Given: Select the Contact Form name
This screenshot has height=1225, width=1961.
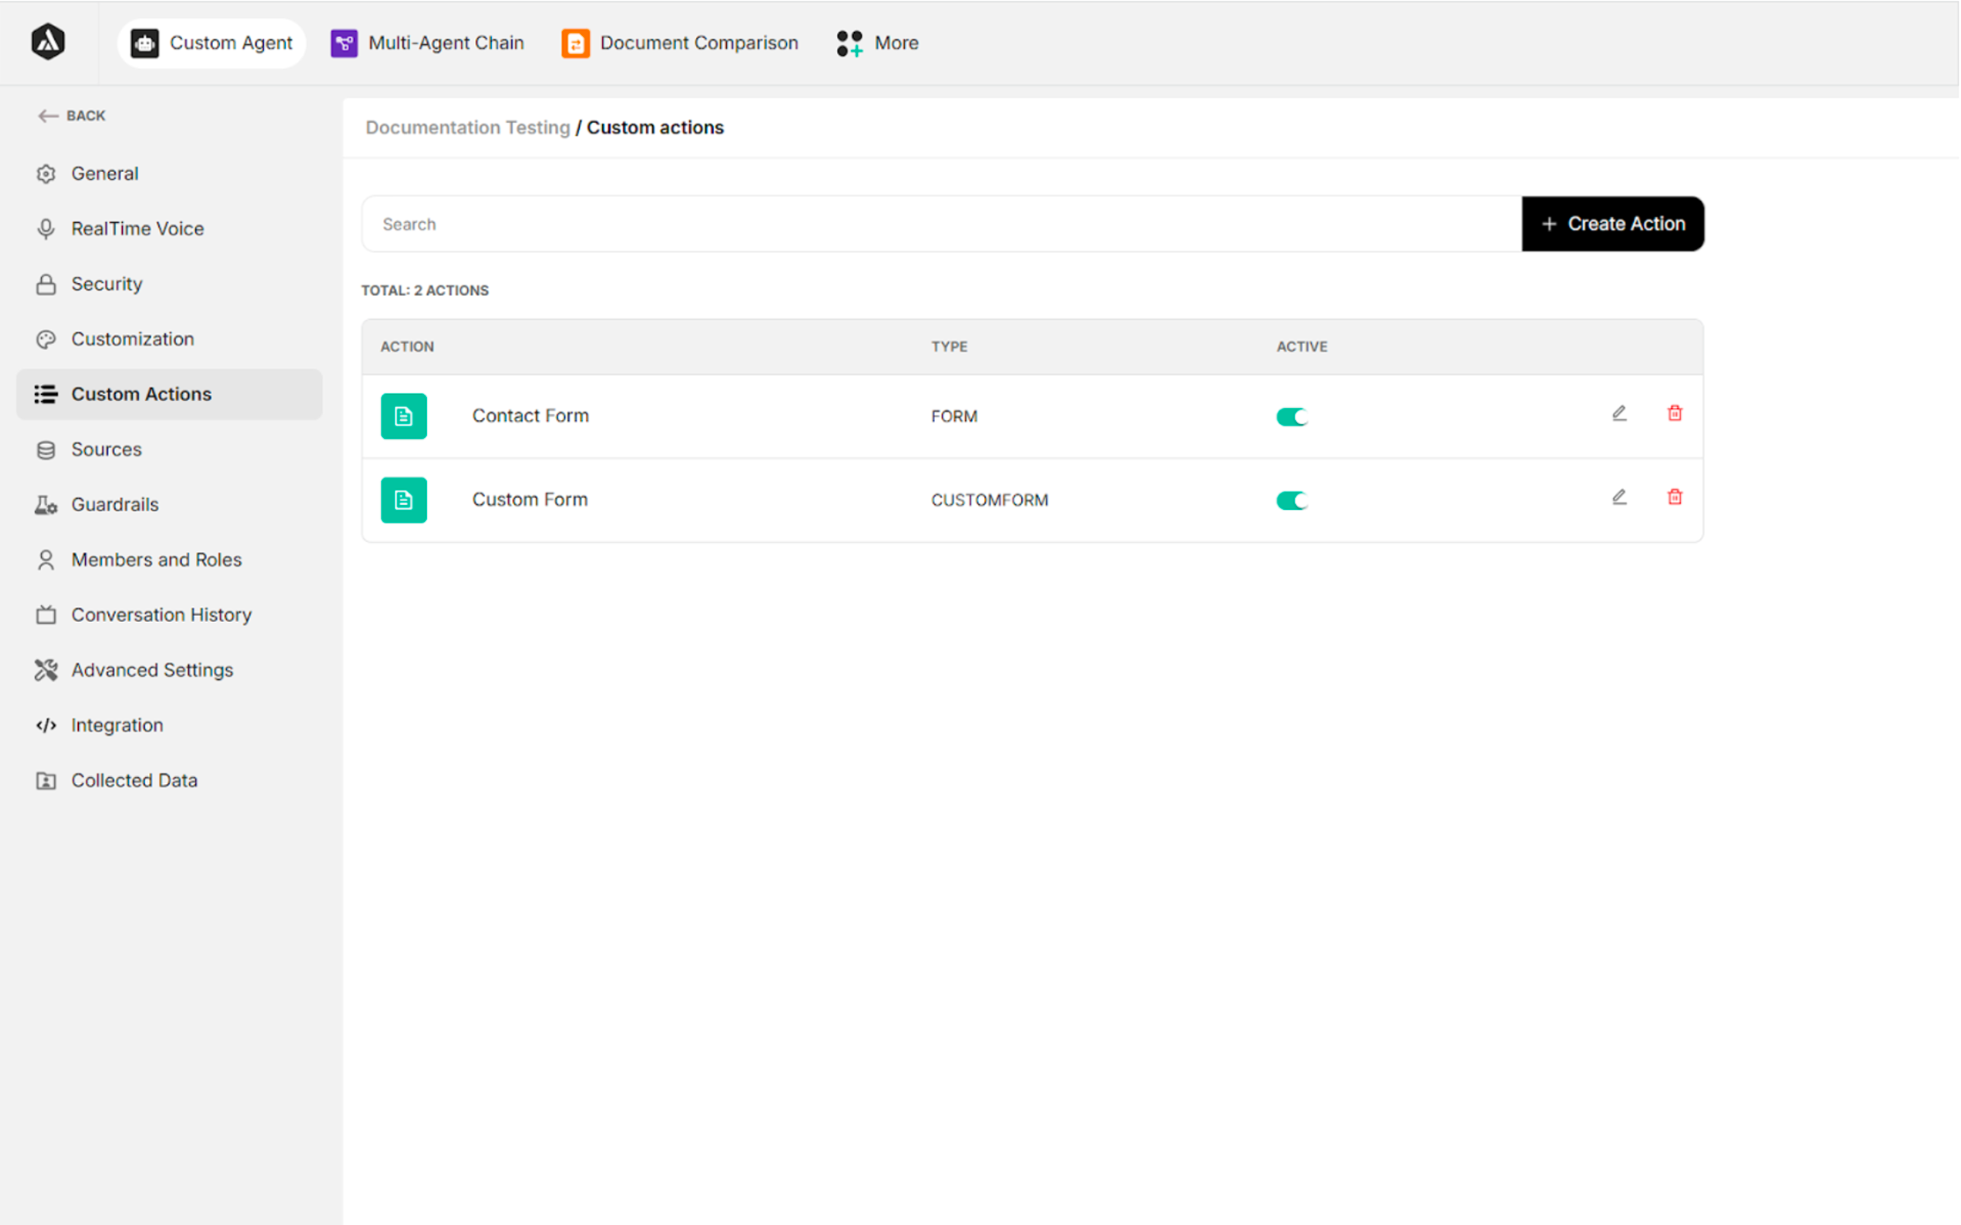Looking at the screenshot, I should pos(531,416).
